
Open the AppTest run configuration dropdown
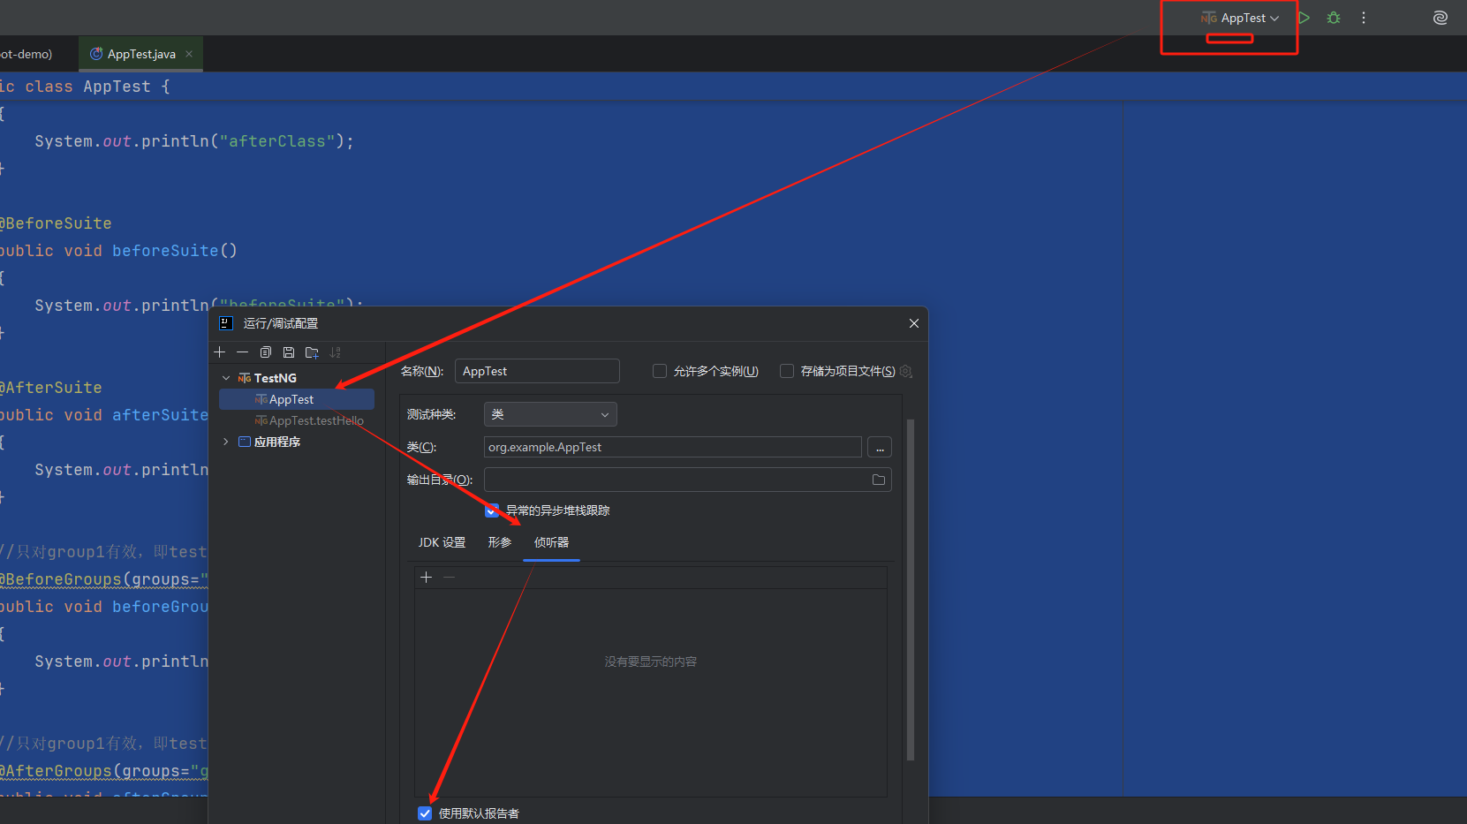click(1239, 18)
